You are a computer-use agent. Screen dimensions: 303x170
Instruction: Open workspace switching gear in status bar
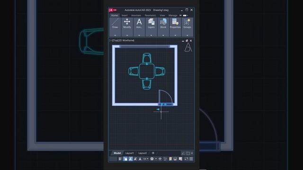[152, 159]
